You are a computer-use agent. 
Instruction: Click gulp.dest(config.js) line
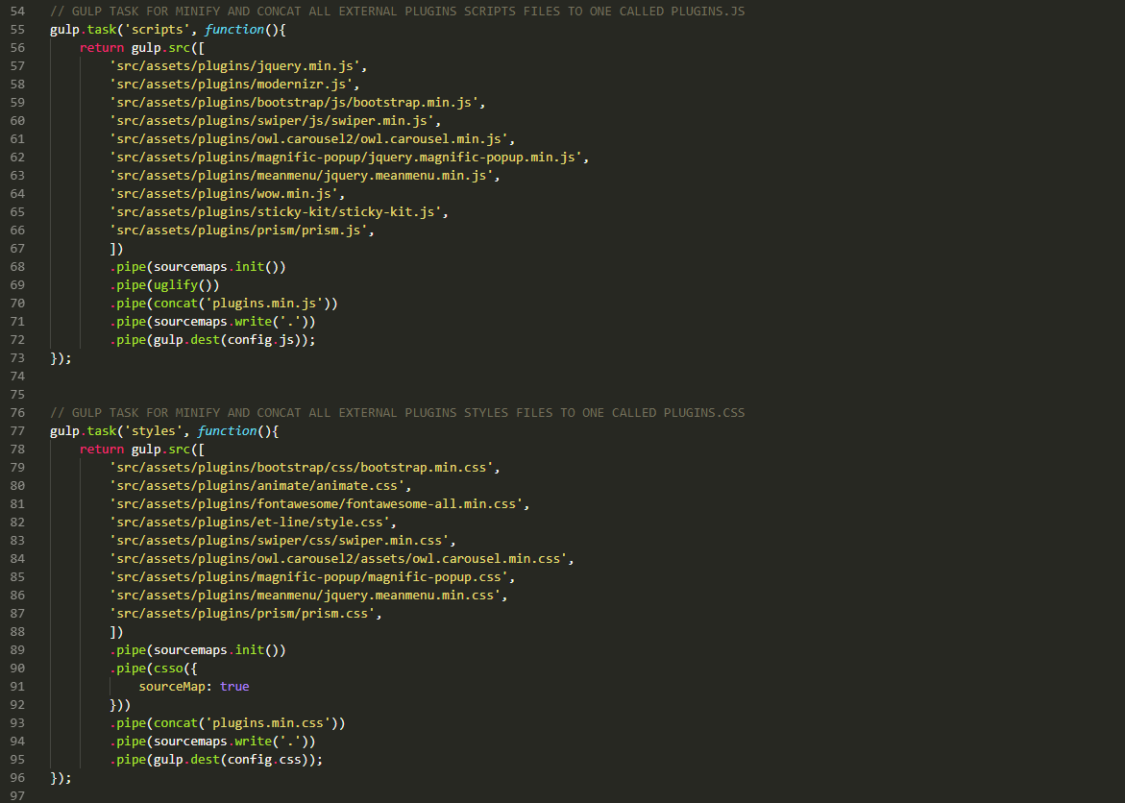click(212, 340)
